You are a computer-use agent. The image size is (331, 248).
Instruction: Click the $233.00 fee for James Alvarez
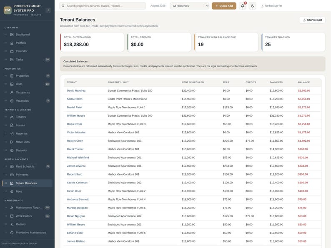click(x=228, y=166)
